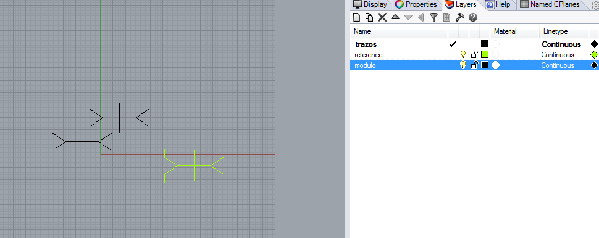Screen dimensions: 599x238
Task: Open panel options gear icon
Action: pos(595,5)
